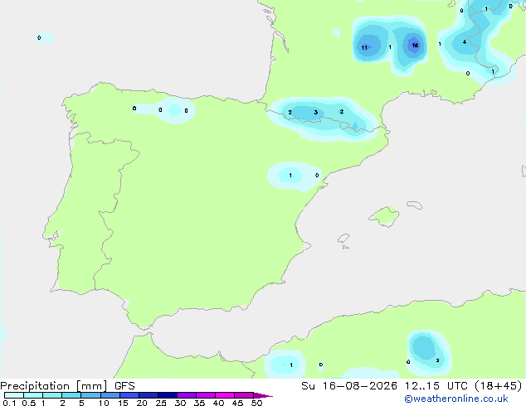Click the Mallorca island outline
The image size is (526, 406).
click(384, 216)
